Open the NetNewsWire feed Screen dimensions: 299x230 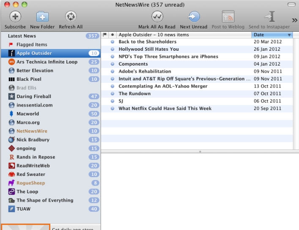click(x=51, y=131)
